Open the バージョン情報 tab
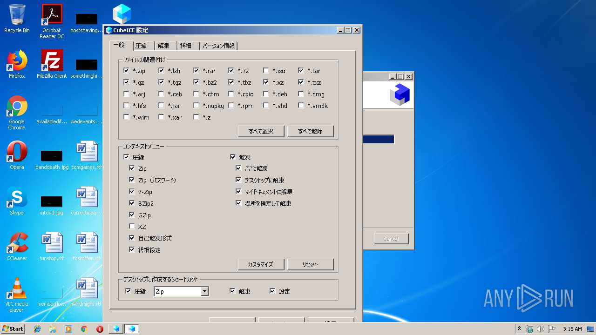The width and height of the screenshot is (596, 335). pos(218,46)
